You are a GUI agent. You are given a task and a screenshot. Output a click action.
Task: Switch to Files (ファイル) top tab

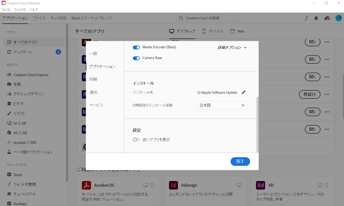[39, 18]
